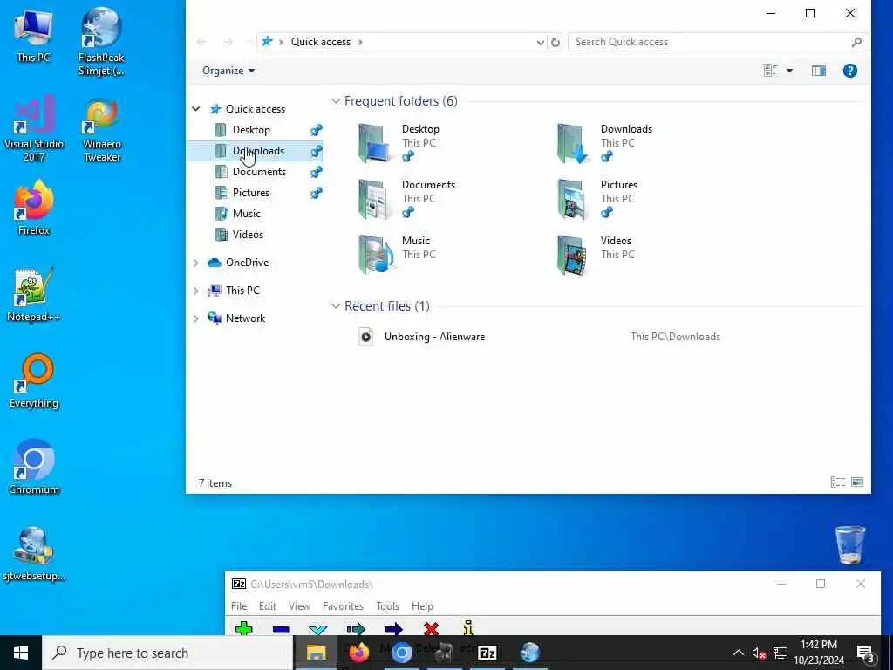893x670 pixels.
Task: Select the Desktop folder in Frequent folders
Action: 399,143
